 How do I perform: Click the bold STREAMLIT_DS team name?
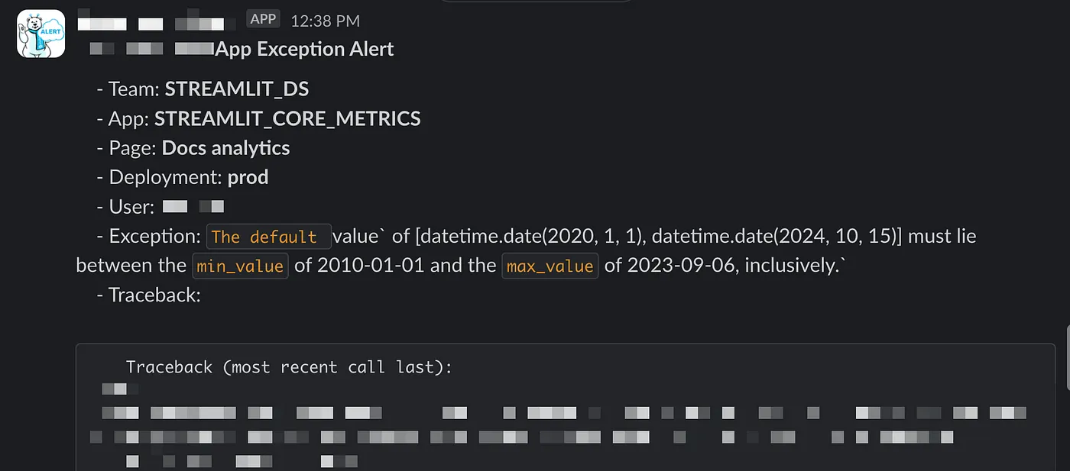237,89
